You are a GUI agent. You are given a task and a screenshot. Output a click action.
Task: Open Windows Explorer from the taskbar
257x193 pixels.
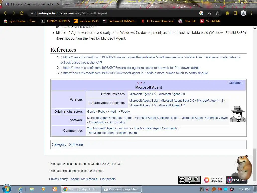click(32, 189)
